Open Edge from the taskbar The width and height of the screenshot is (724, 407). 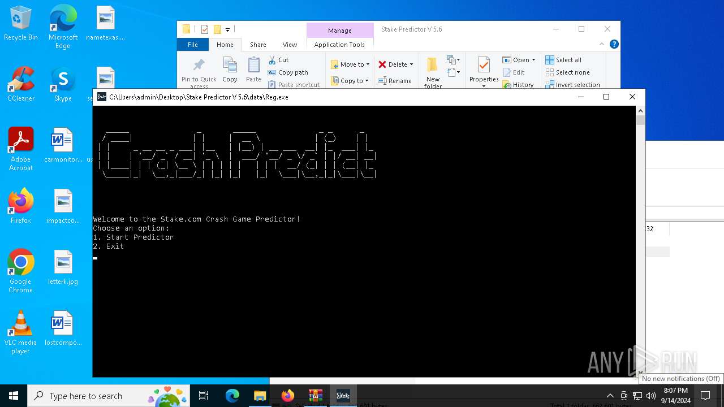[232, 396]
